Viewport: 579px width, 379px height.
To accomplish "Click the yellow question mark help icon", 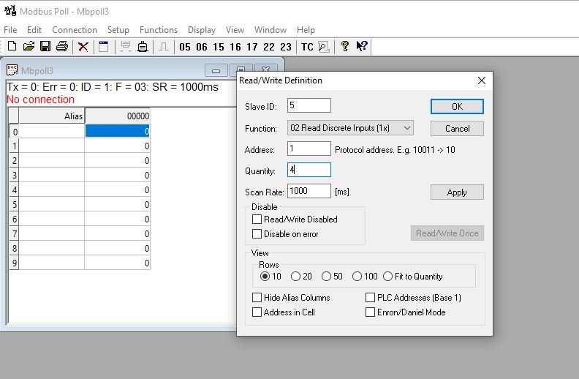I will coord(344,47).
